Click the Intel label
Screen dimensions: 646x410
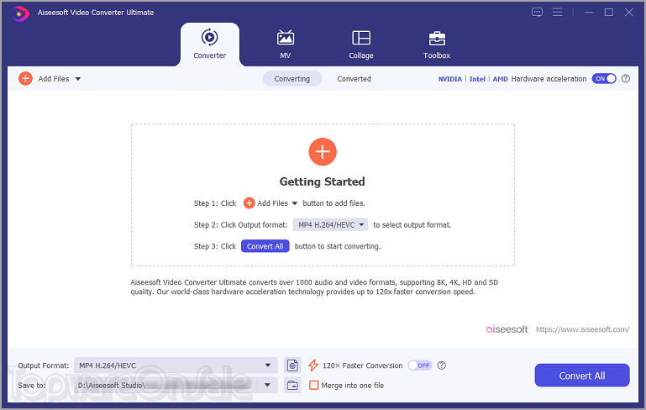click(477, 79)
